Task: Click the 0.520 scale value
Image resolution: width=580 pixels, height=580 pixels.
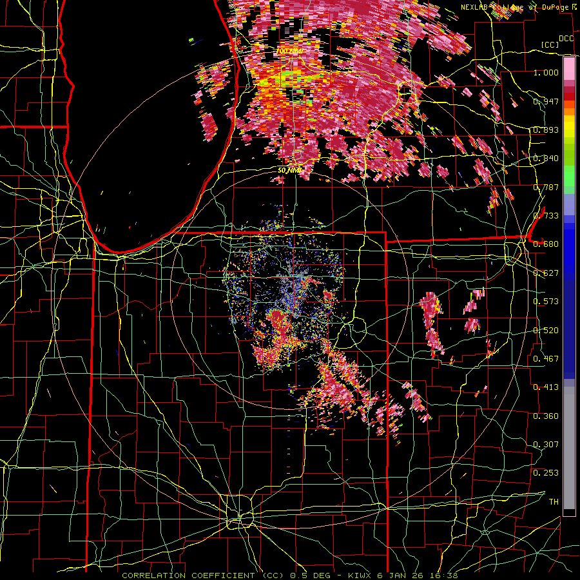Action: click(546, 331)
